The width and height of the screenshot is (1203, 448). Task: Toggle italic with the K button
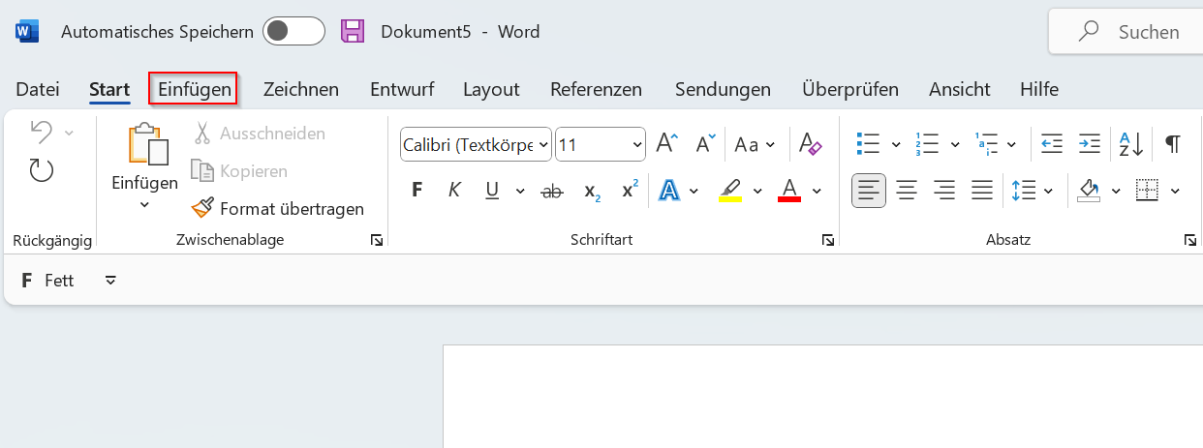[453, 191]
